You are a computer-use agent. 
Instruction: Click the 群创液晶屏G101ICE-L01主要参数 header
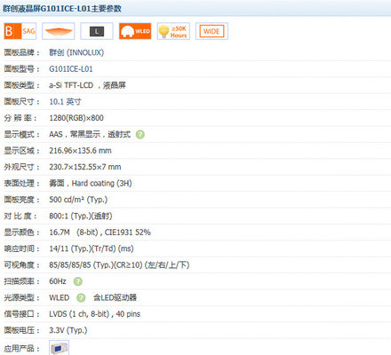click(x=62, y=9)
